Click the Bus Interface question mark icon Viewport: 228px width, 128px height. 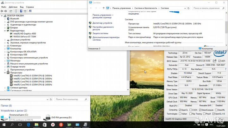(226, 69)
